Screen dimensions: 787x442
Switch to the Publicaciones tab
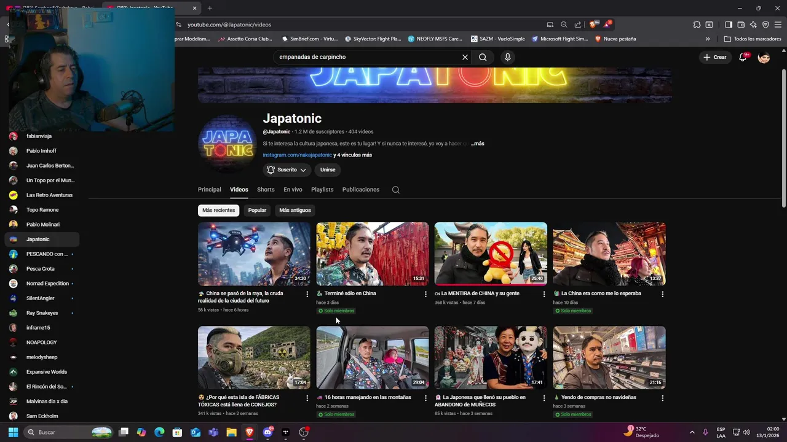(x=361, y=190)
